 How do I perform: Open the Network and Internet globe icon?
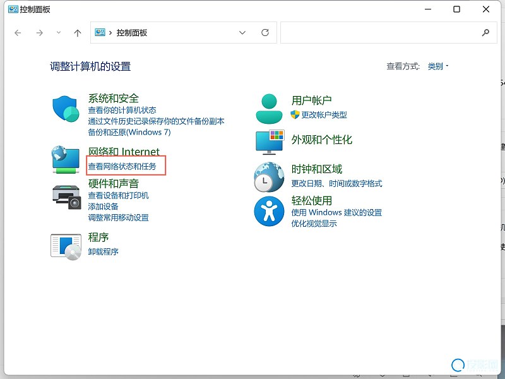point(66,160)
